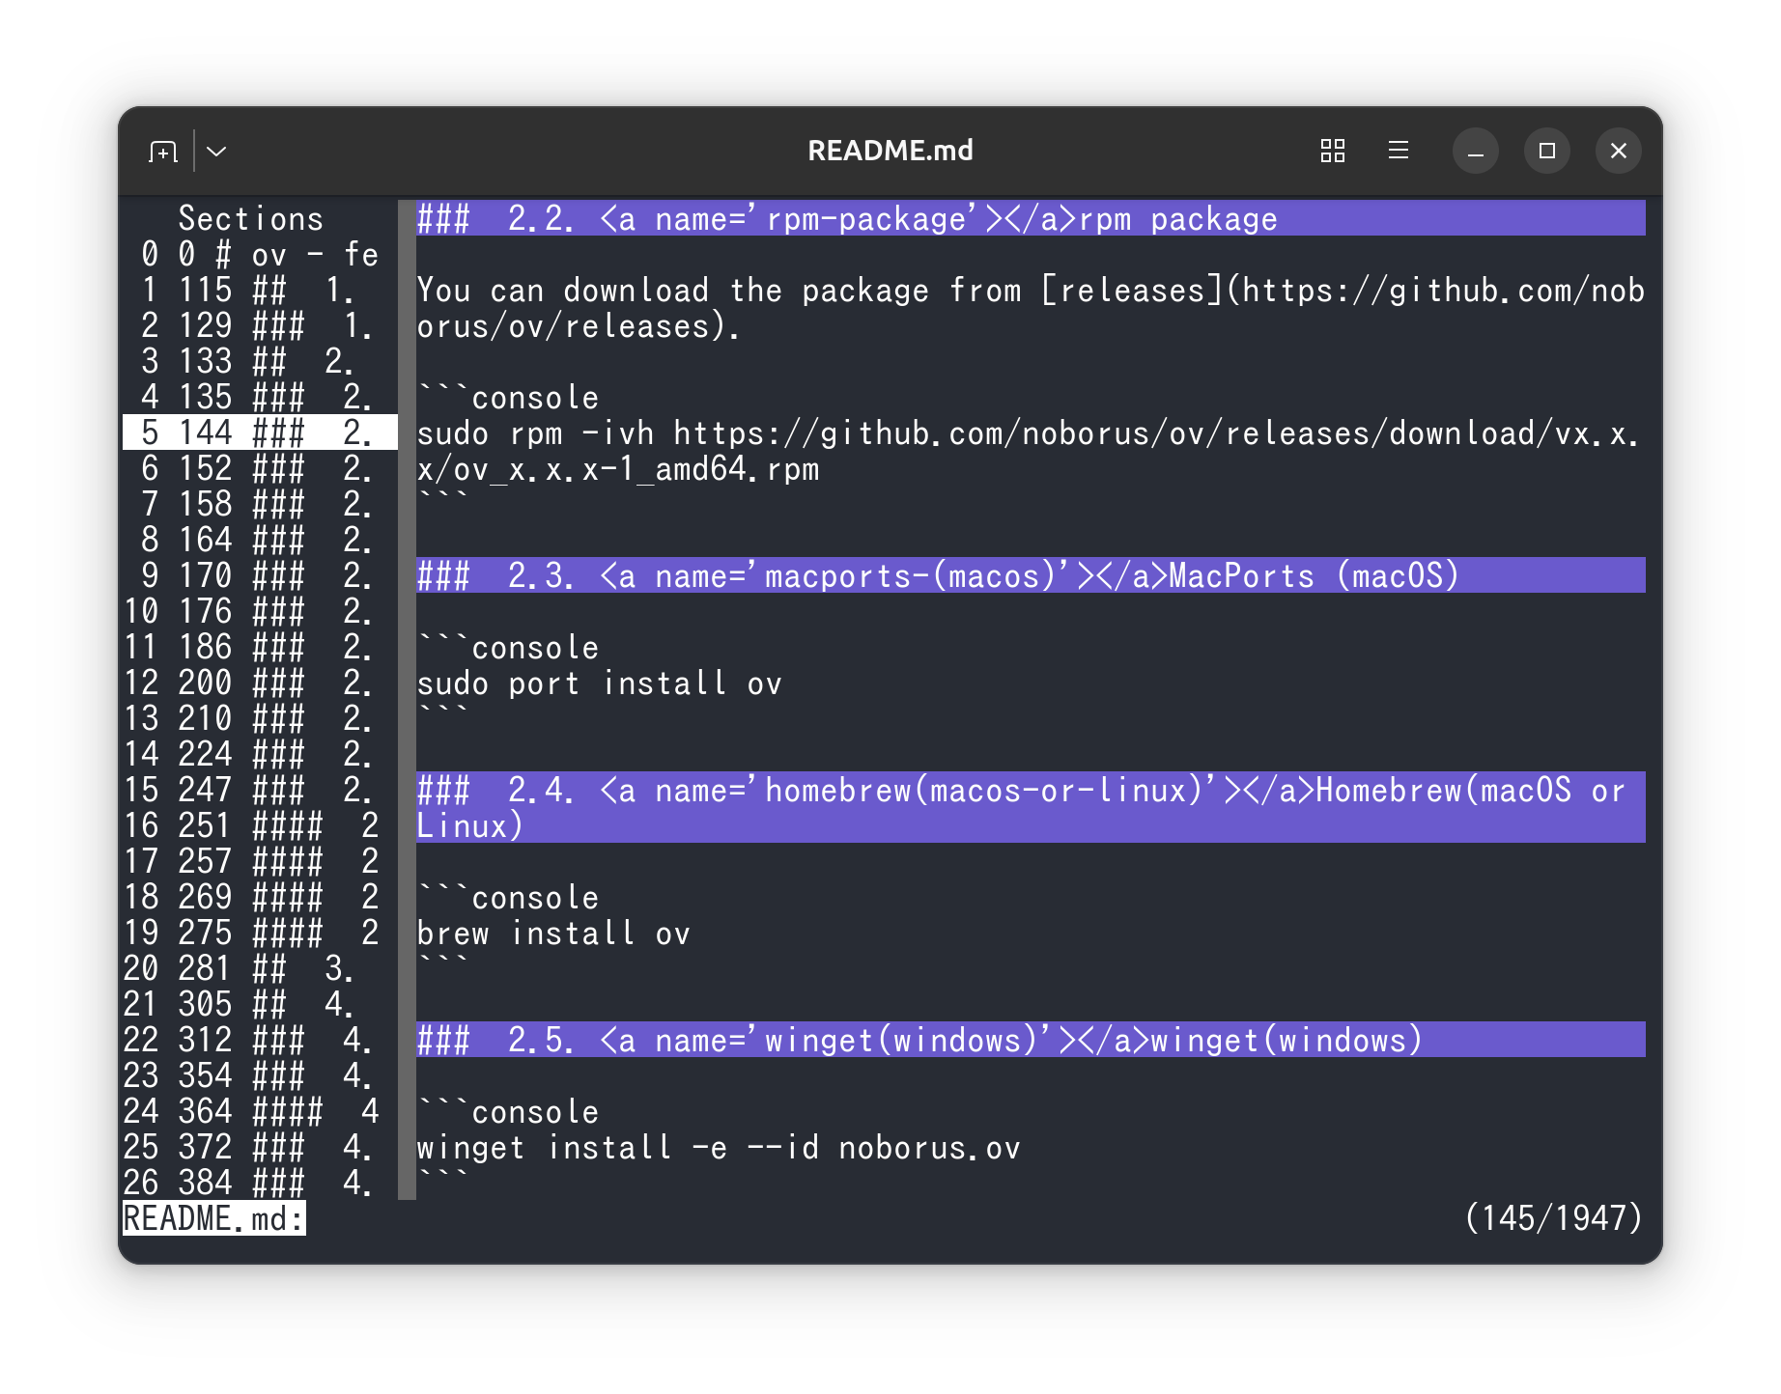Minimize the README.md window
1781x1394 pixels.
(1476, 151)
